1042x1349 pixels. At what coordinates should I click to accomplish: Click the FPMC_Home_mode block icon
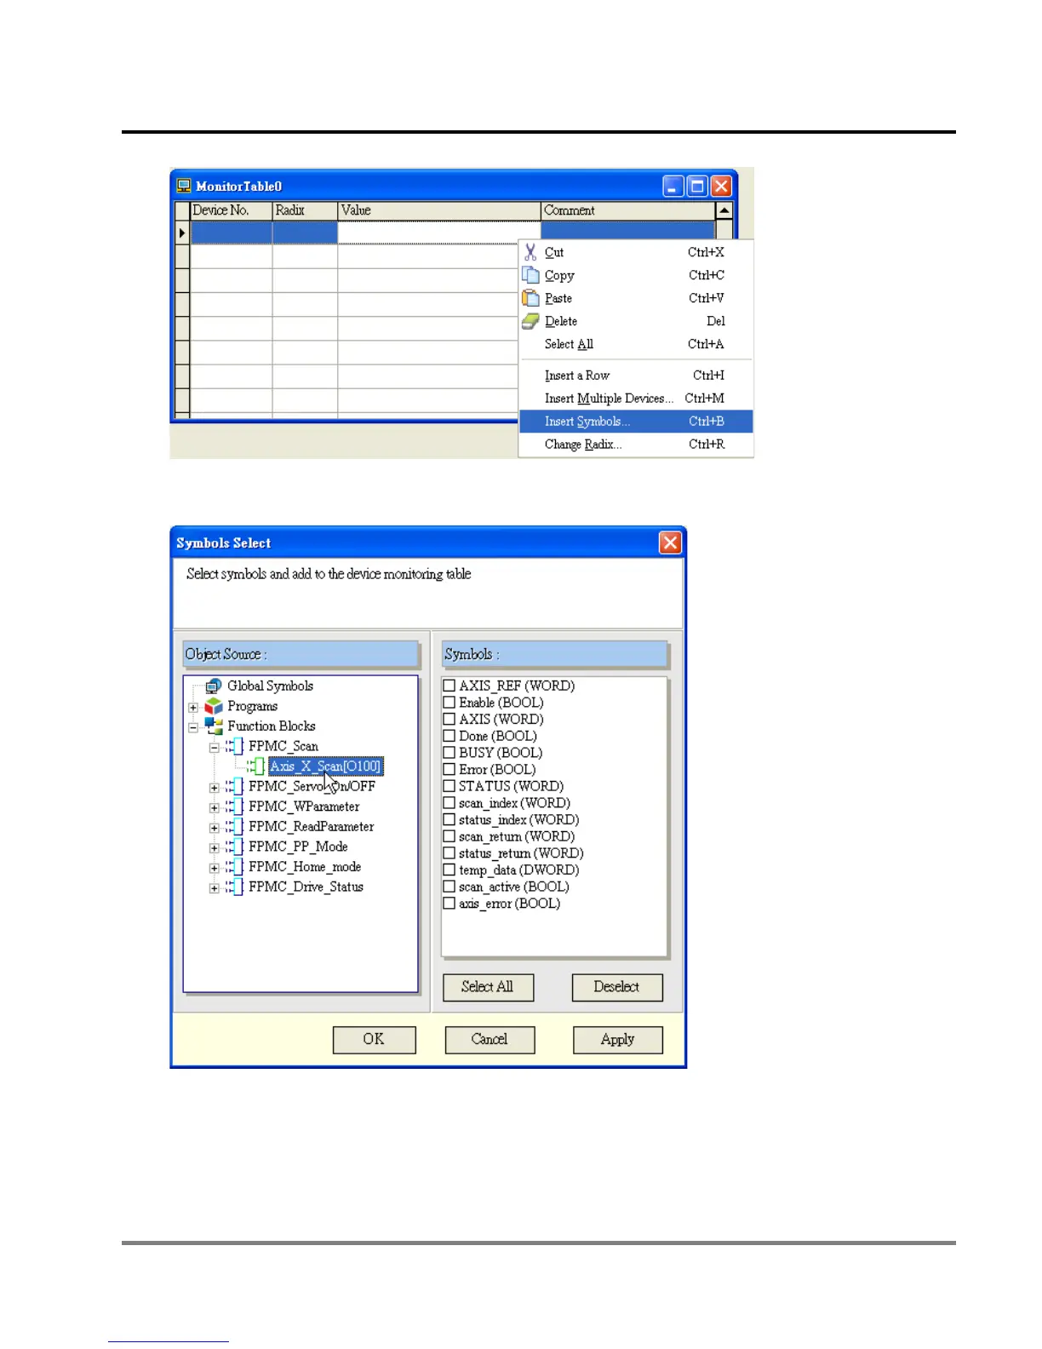pyautogui.click(x=234, y=867)
